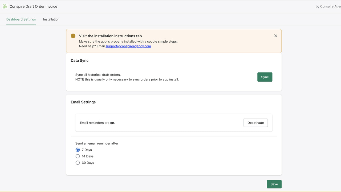Screen dimensions: 341x192
Task: Deactivate email reminders
Action: [255, 123]
